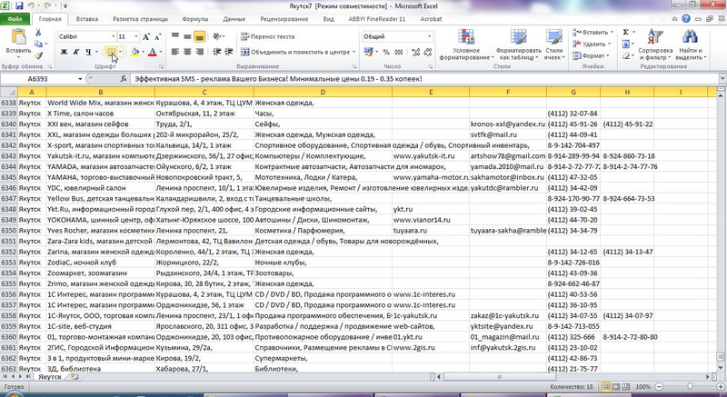Apply the percent style

[x=386, y=52]
